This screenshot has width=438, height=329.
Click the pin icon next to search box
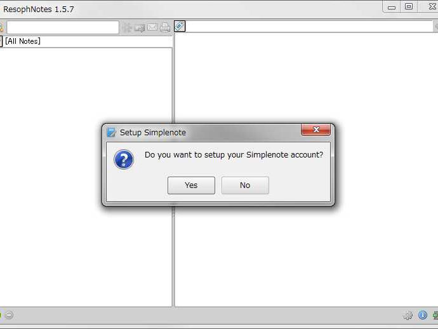tap(128, 27)
